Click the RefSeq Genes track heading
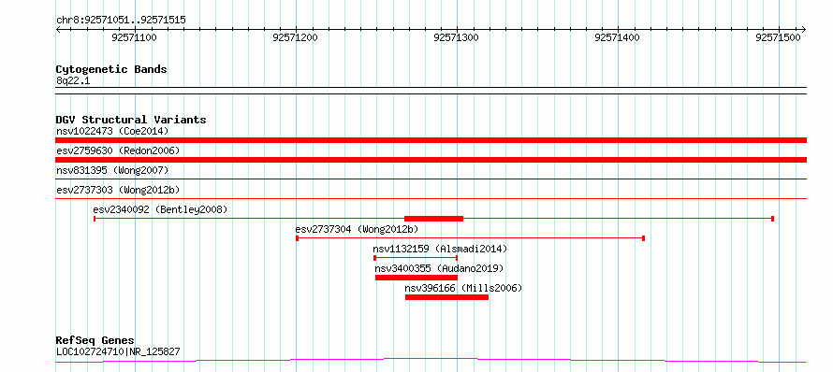Image resolution: width=833 pixels, height=372 pixels. coord(95,340)
